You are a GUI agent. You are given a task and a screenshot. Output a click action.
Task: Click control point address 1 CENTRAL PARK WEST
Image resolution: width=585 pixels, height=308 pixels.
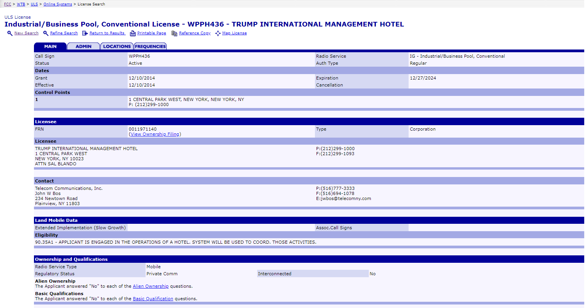(187, 99)
